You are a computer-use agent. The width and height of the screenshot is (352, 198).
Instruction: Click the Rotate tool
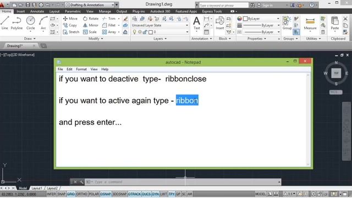(x=91, y=18)
